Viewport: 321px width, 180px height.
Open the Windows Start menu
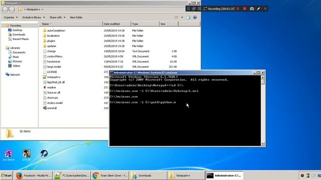pos(7,175)
